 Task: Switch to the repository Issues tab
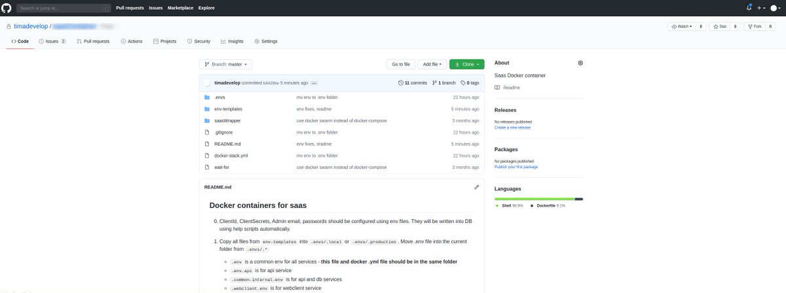point(52,41)
